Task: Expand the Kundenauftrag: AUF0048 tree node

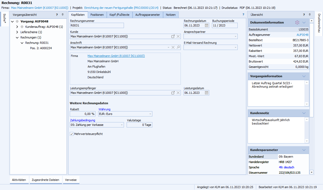Action: pos(17,27)
